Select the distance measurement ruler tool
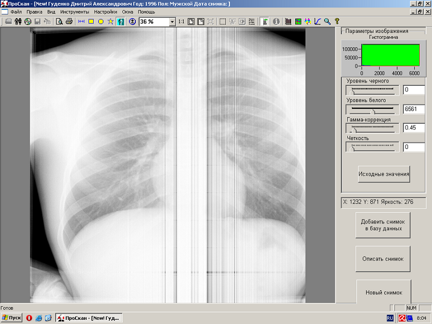This screenshot has width=432, height=324. [x=81, y=22]
